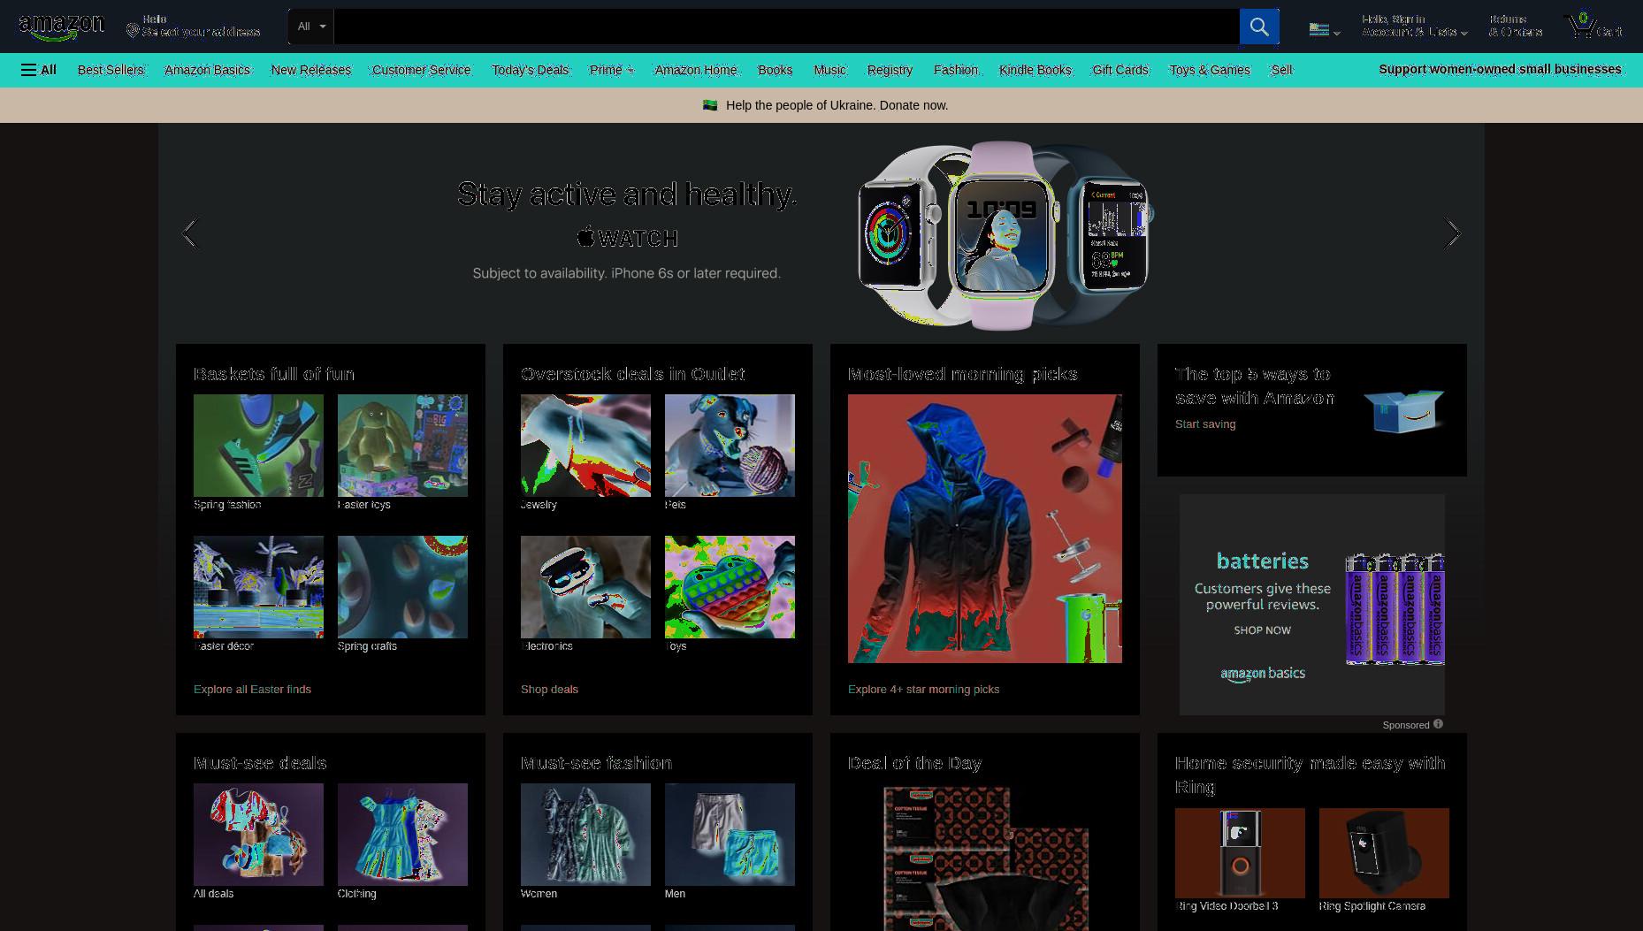1643x931 pixels.
Task: Click Help the people of Ukraine link
Action: [837, 105]
